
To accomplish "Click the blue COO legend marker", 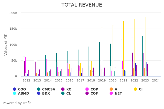I will point(14,89).
